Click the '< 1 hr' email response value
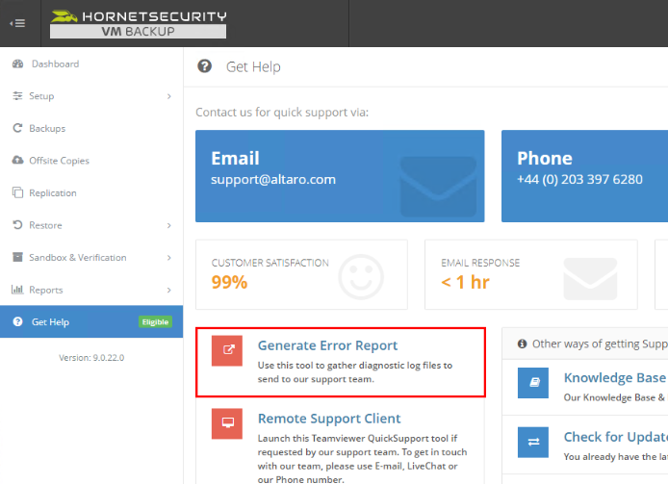Screen dimensions: 668x484 (465, 282)
